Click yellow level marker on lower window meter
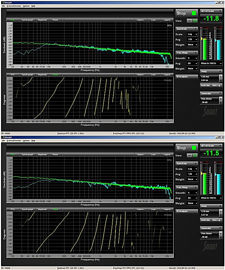Image resolution: width=225 pixels, height=270 pixels. click(202, 173)
